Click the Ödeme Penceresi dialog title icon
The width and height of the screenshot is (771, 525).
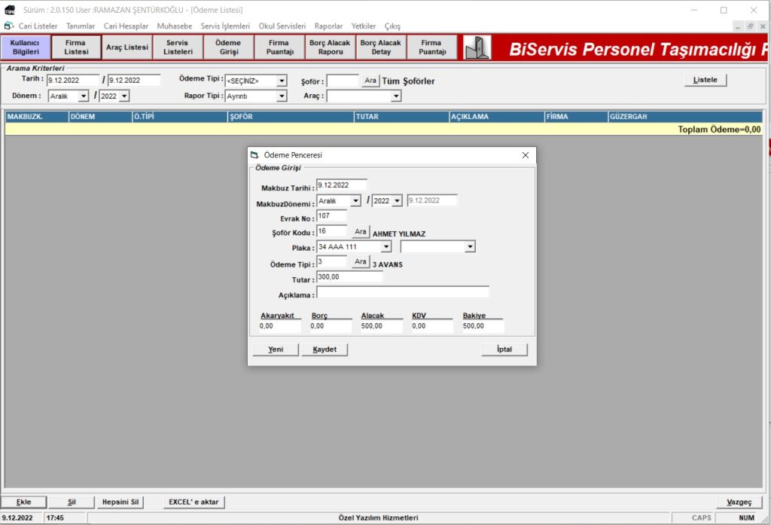pos(254,155)
